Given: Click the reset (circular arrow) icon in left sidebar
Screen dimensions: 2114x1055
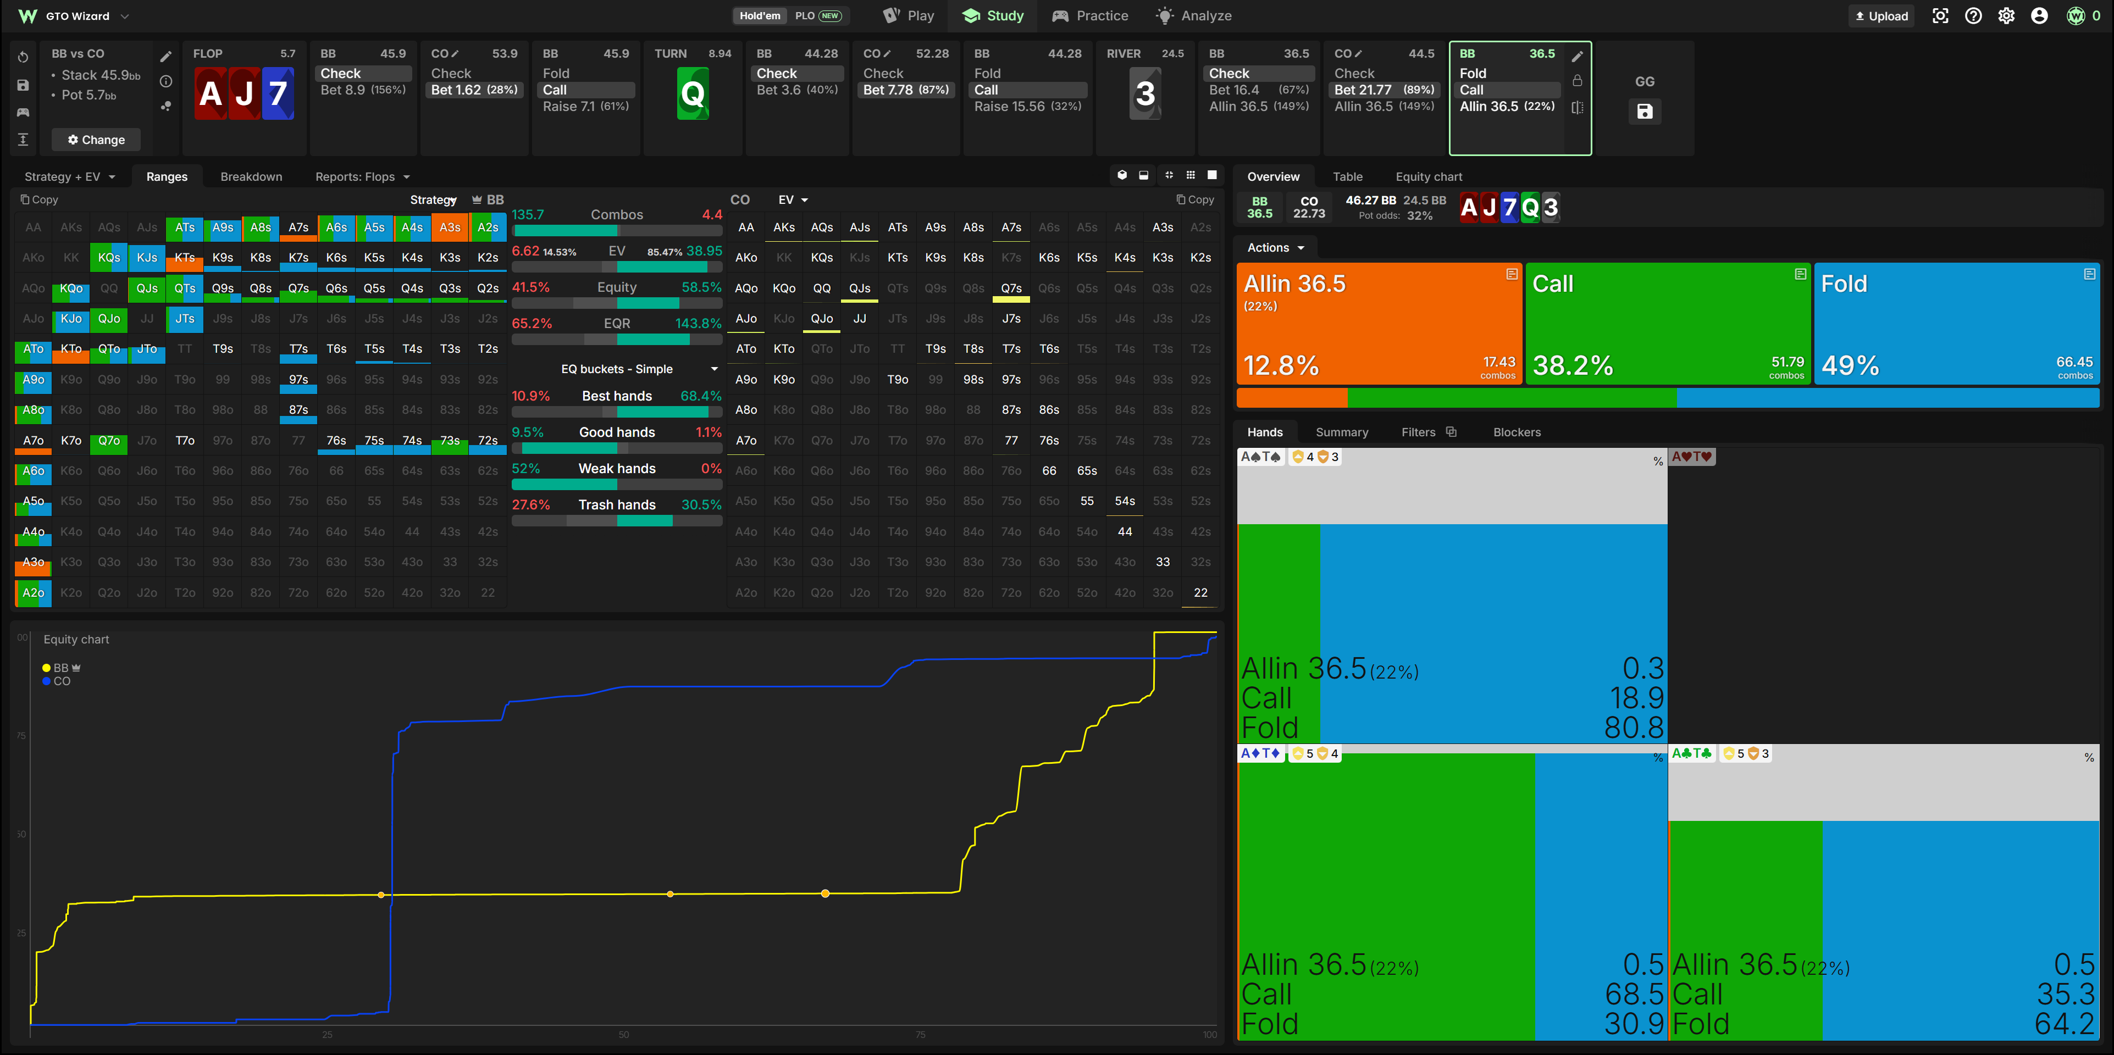Looking at the screenshot, I should pyautogui.click(x=23, y=58).
